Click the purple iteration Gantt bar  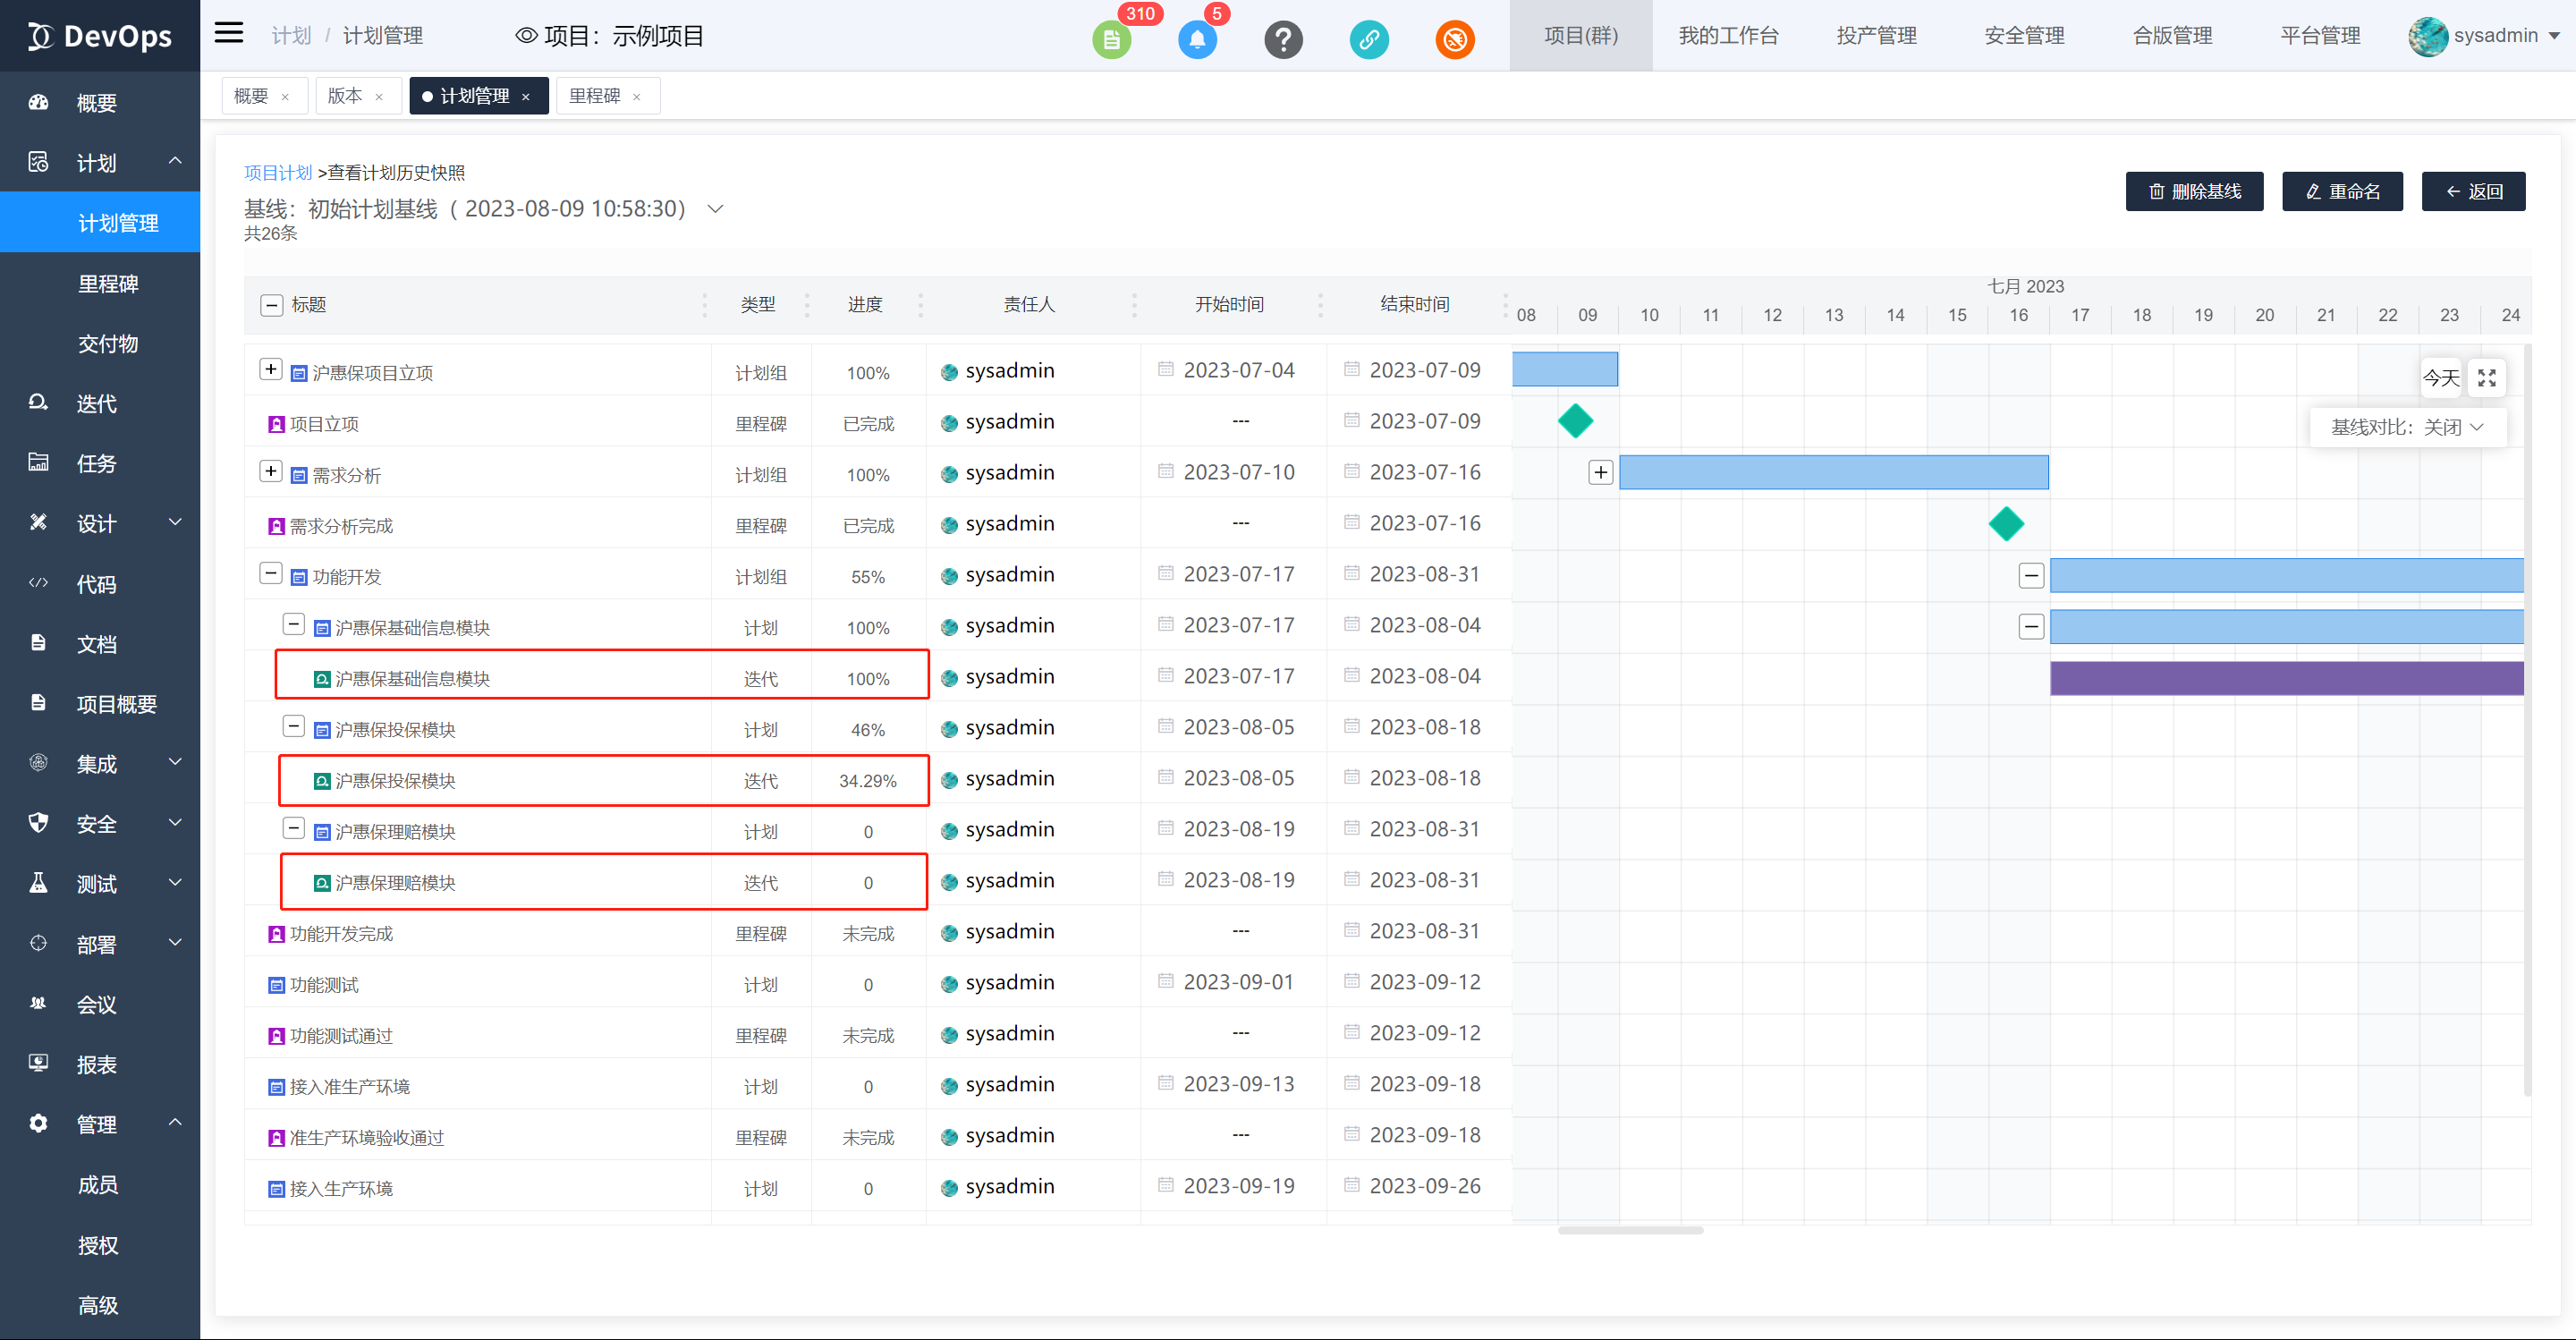tap(2286, 678)
